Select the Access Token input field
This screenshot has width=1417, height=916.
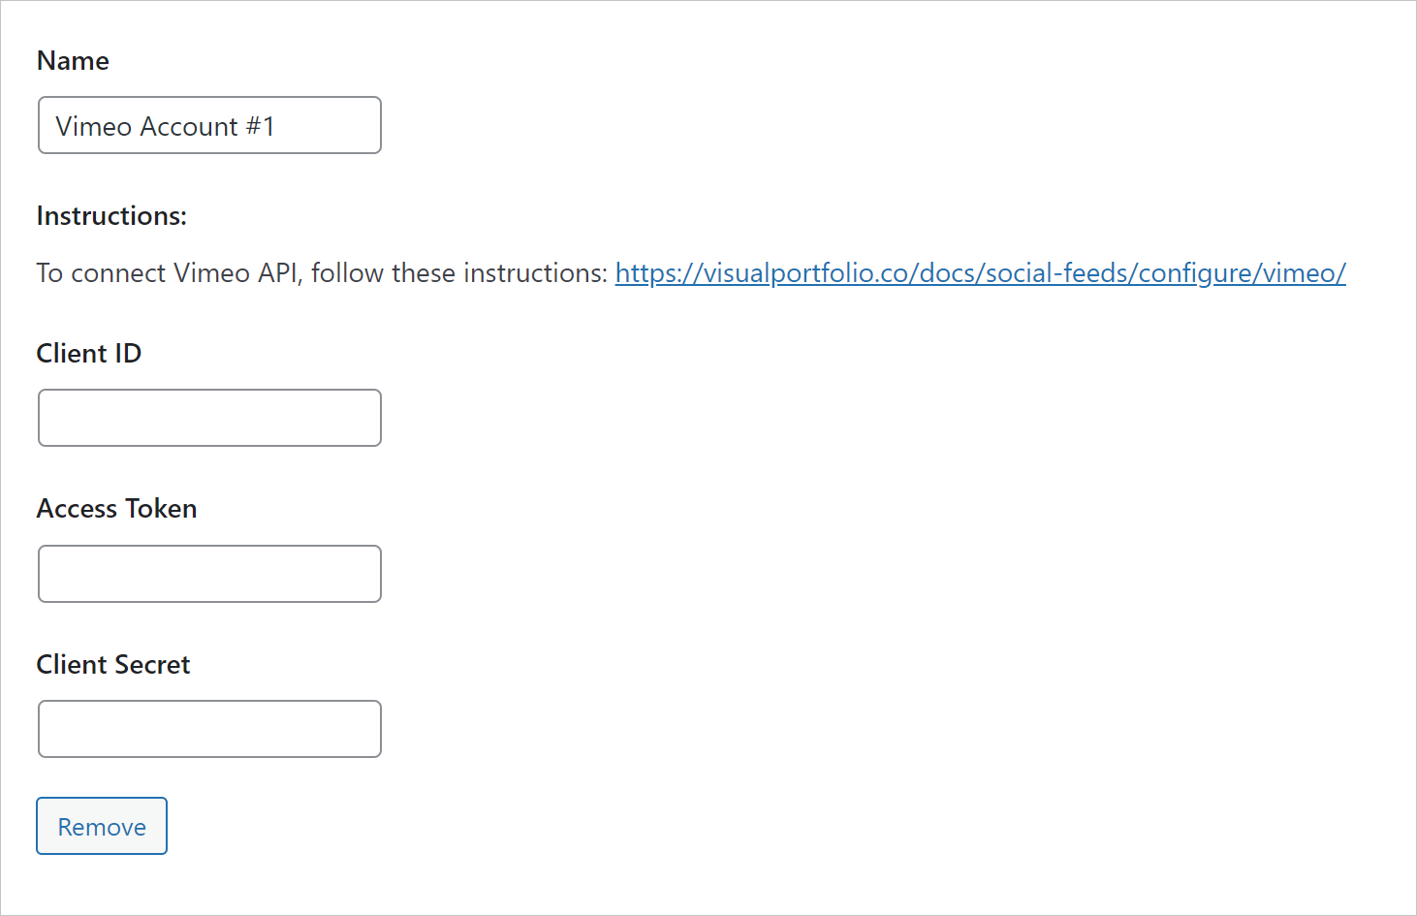209,574
